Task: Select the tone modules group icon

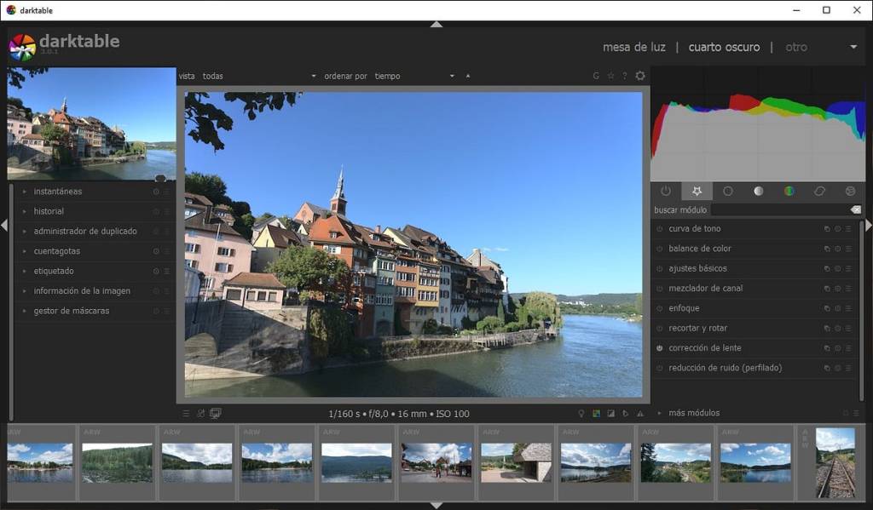Action: pyautogui.click(x=758, y=192)
